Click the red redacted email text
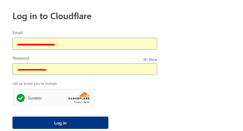 tap(36, 44)
